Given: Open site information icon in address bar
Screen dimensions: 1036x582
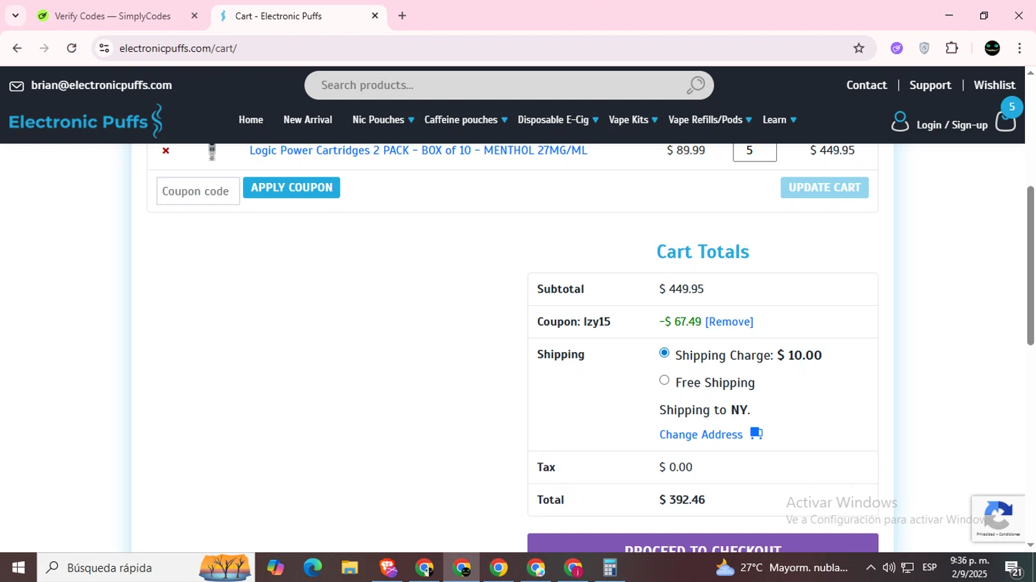Looking at the screenshot, I should click(x=104, y=48).
